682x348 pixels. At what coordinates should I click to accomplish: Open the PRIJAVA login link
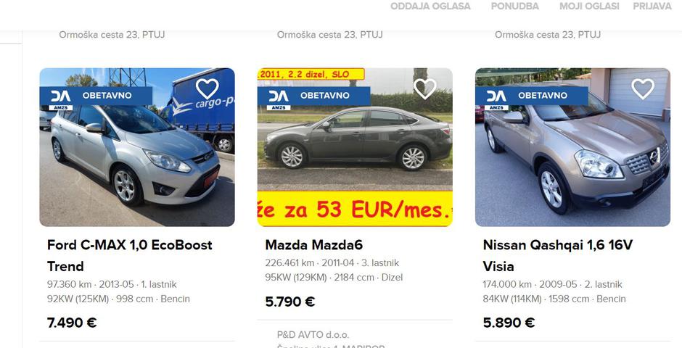(652, 6)
